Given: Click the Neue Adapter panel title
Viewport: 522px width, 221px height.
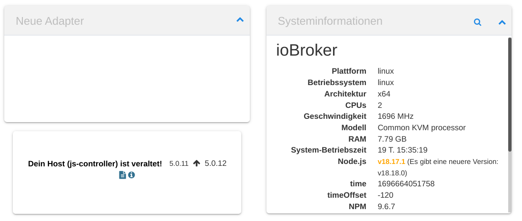Looking at the screenshot, I should tap(50, 21).
